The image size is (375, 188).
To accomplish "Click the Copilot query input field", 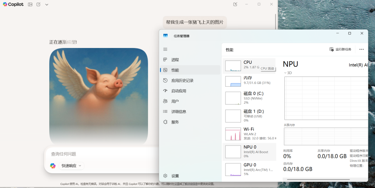I will (103, 154).
